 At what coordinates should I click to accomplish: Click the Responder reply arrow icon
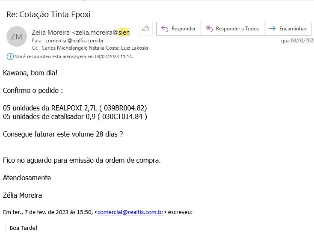[164, 29]
